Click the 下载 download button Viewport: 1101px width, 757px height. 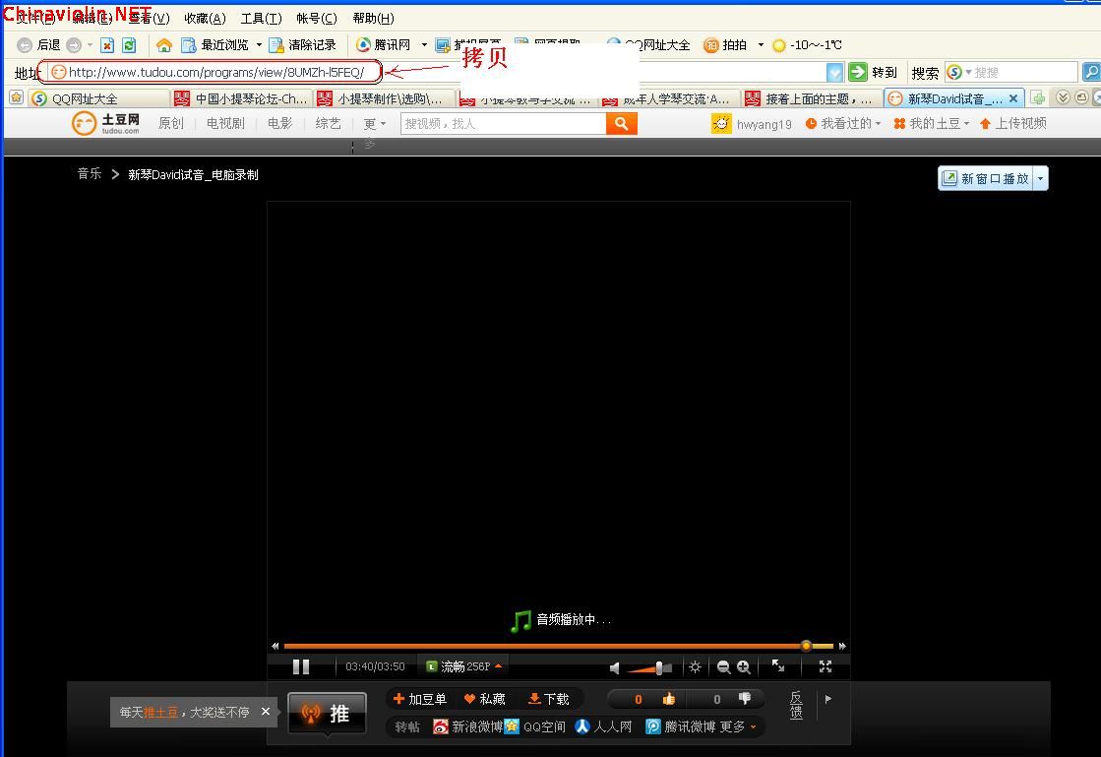[548, 699]
